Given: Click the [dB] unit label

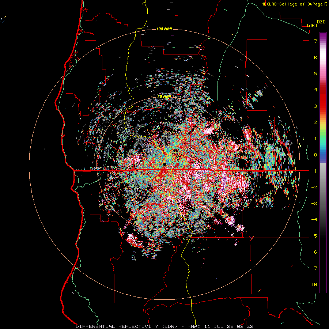Looking at the screenshot, I should coord(312,25).
